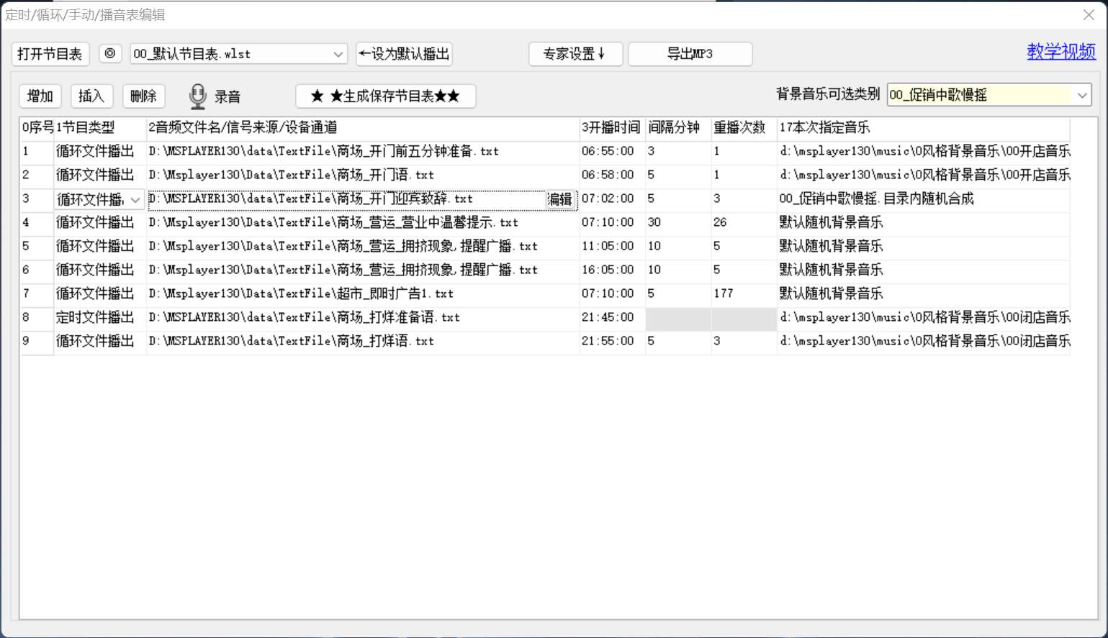Open the 教学视频 tutorial video link
The width and height of the screenshot is (1108, 638).
tap(1060, 51)
